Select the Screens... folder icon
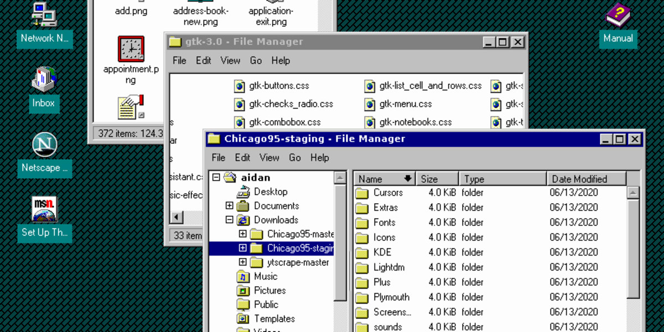The image size is (664, 332). click(x=362, y=313)
